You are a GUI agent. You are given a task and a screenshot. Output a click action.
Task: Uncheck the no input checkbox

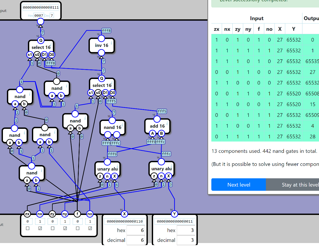coord(90,228)
